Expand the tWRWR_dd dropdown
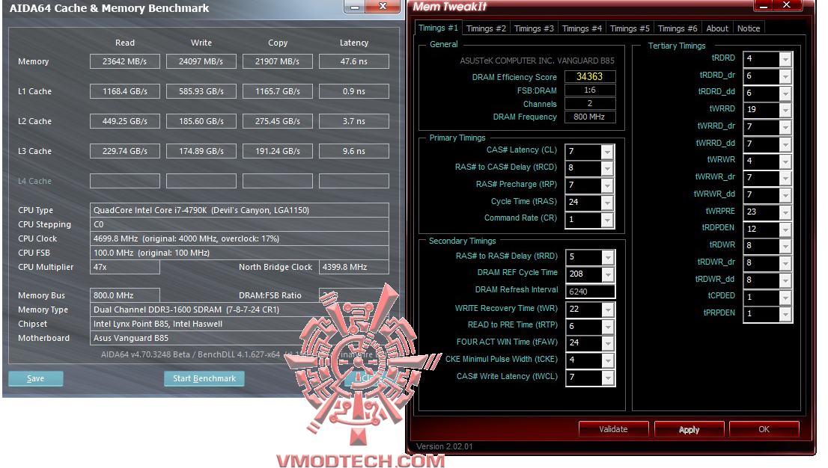This screenshot has width=828, height=468. pyautogui.click(x=786, y=195)
